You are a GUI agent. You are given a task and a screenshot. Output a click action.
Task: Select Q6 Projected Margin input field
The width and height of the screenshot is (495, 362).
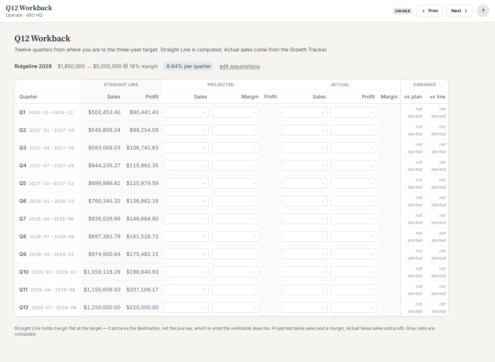coord(236,201)
